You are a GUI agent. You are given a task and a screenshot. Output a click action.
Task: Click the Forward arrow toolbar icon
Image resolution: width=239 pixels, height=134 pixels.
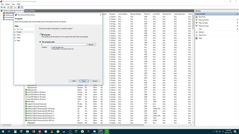pyautogui.click(x=4, y=7)
